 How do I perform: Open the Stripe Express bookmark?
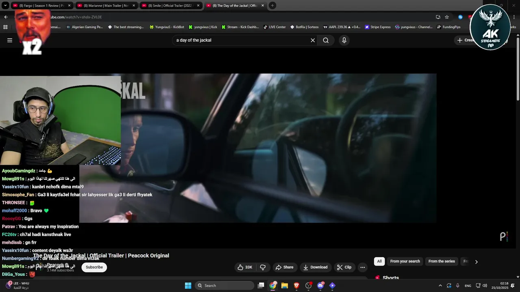coord(377,27)
